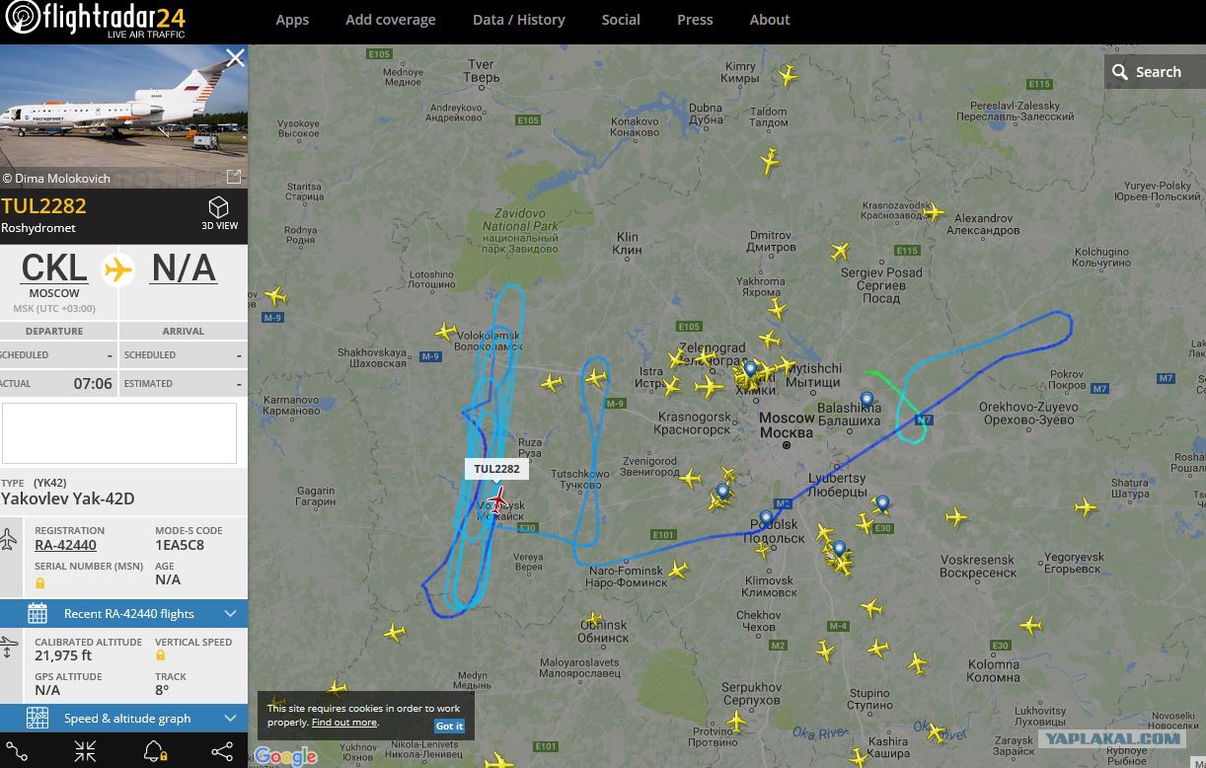
Task: Select yellow aircraft west of Obninsk
Action: [395, 632]
